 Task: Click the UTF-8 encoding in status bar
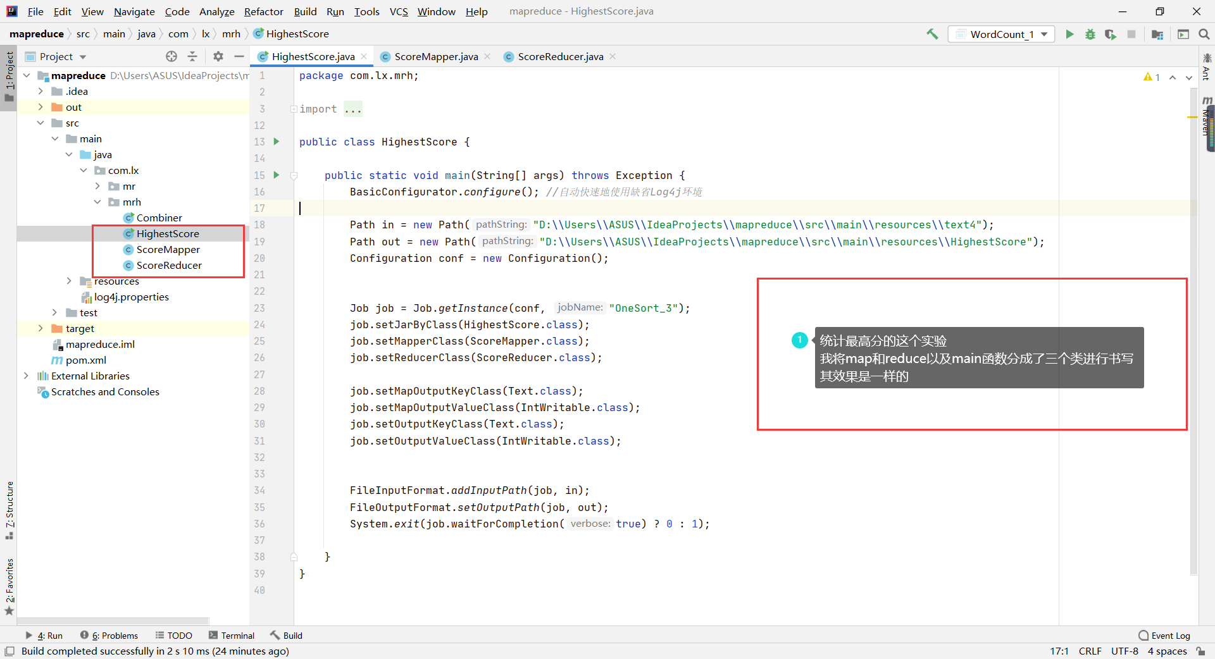1125,651
